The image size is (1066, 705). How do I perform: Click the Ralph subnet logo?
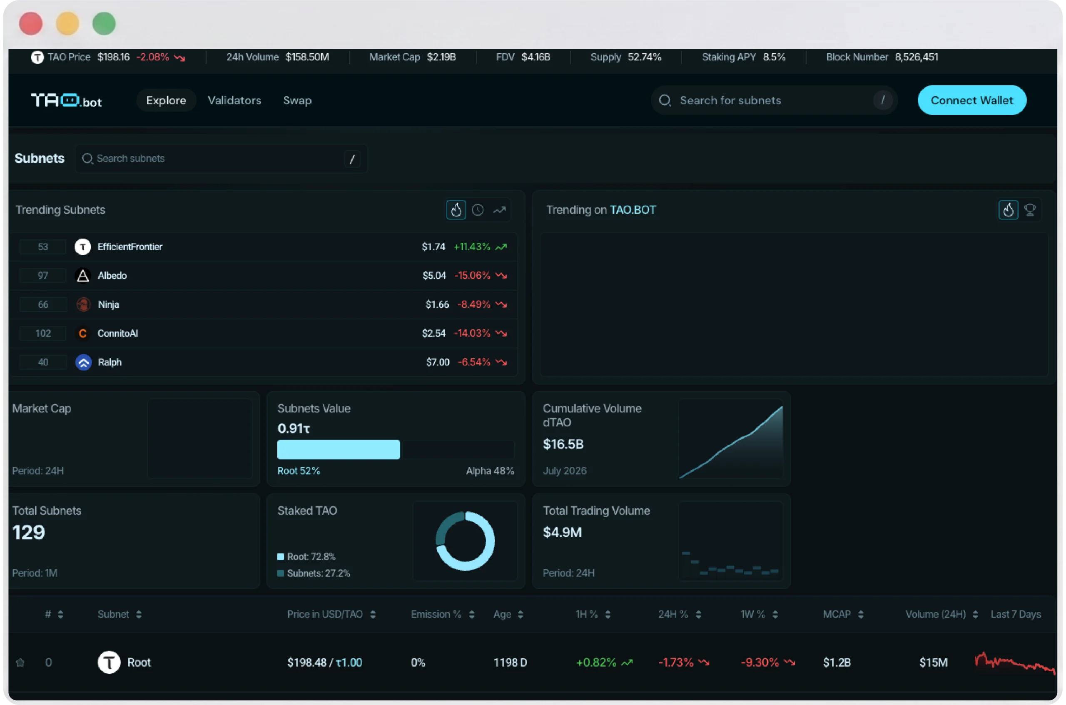click(83, 362)
